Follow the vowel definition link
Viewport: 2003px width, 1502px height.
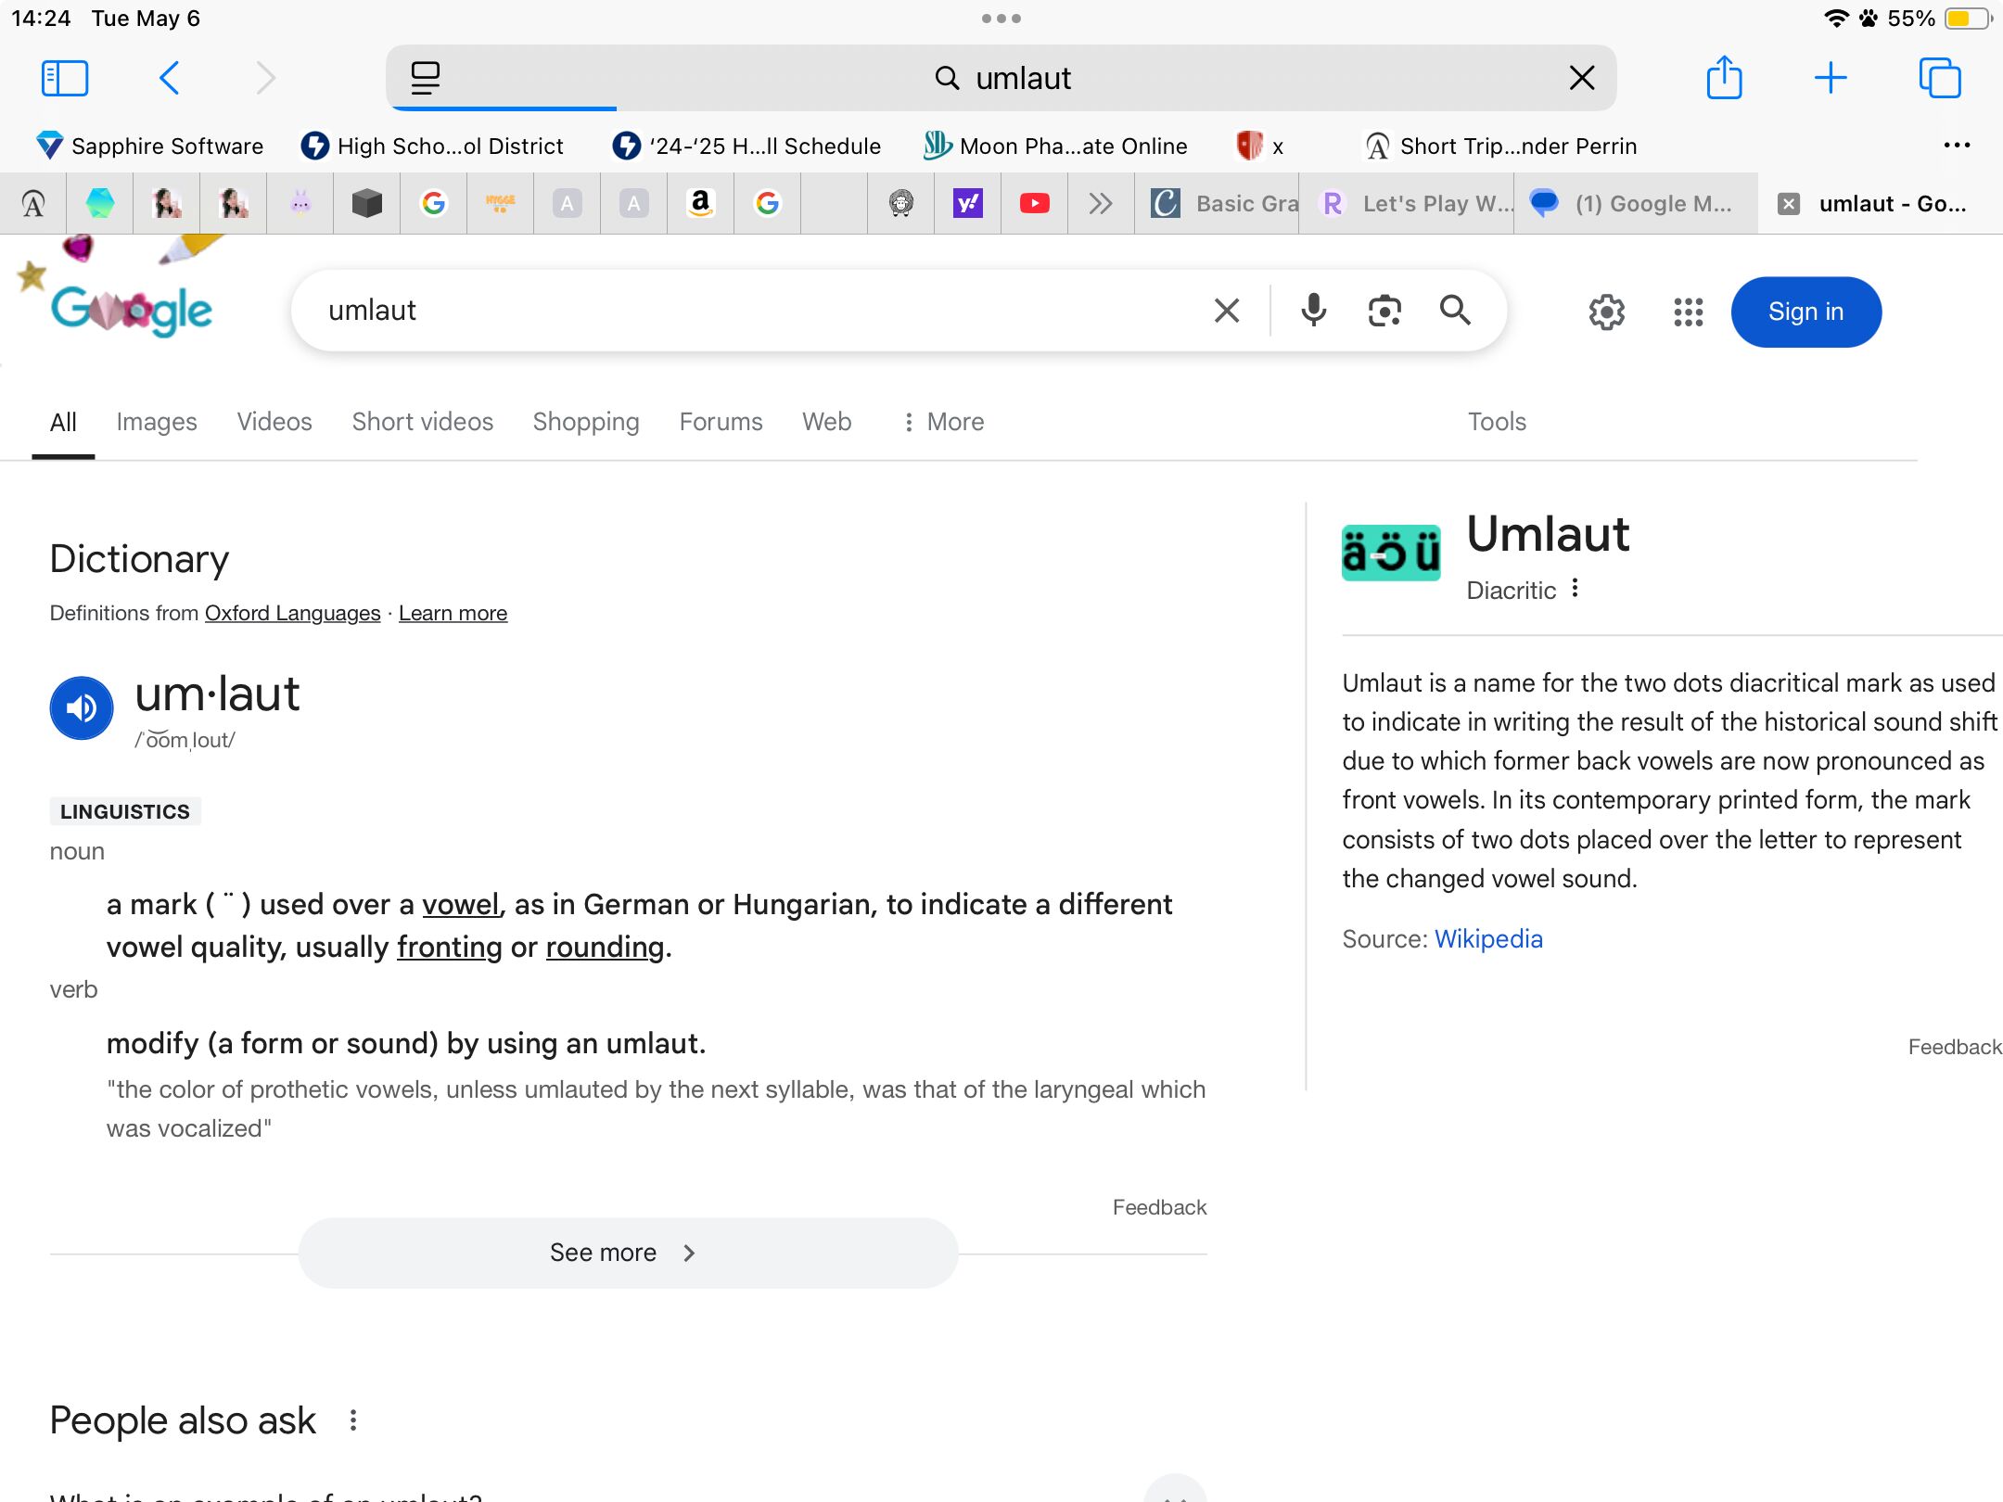pyautogui.click(x=462, y=904)
